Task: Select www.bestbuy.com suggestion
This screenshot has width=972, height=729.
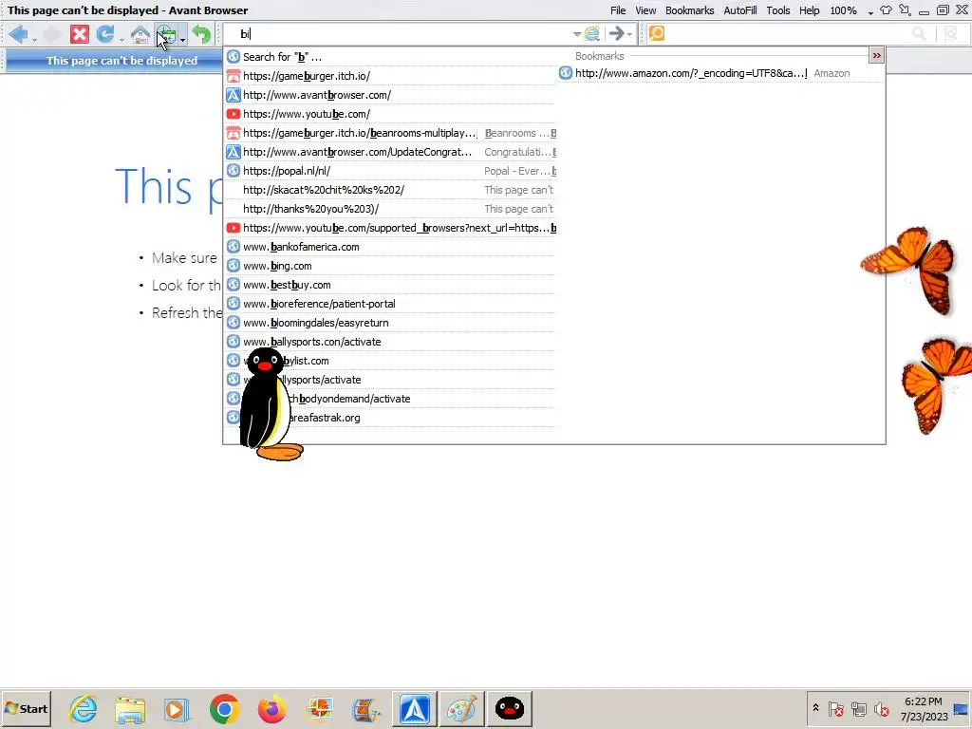Action: pyautogui.click(x=390, y=285)
